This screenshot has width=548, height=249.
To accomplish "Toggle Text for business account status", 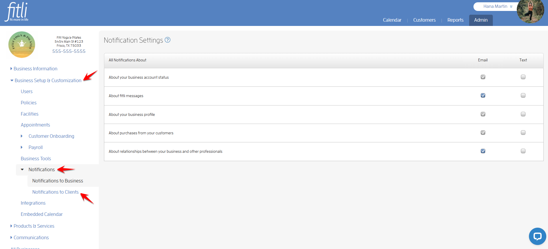I will 523,77.
